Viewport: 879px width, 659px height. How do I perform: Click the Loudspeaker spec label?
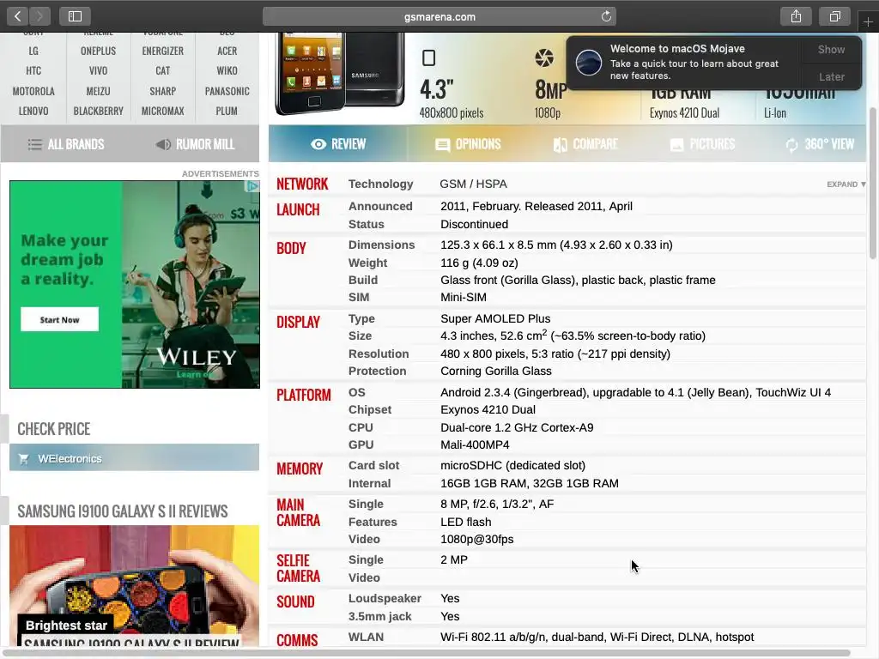pyautogui.click(x=385, y=598)
